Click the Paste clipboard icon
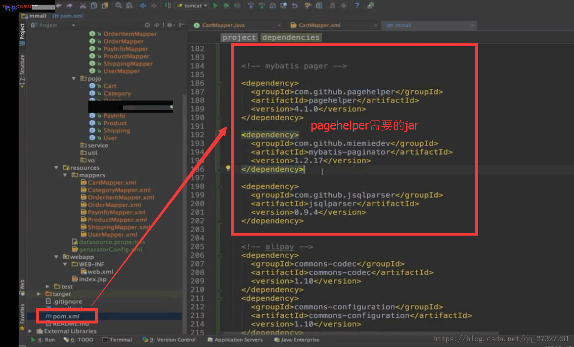 [x=105, y=5]
